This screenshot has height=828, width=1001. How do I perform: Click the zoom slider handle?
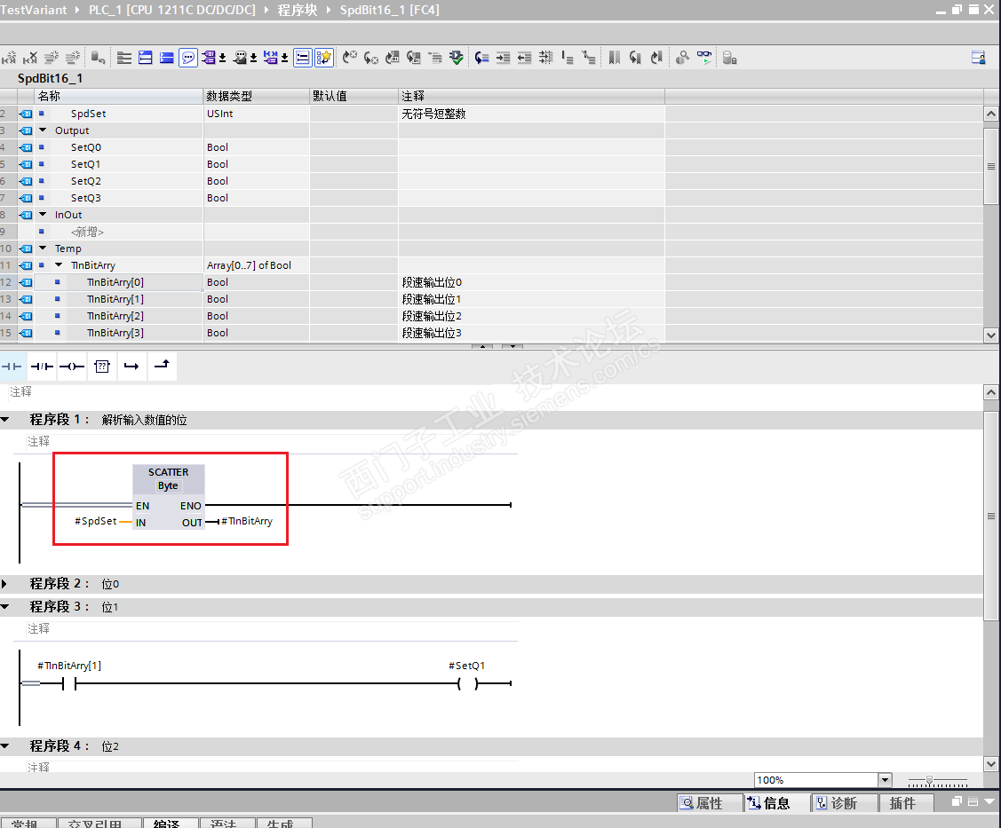[x=929, y=779]
